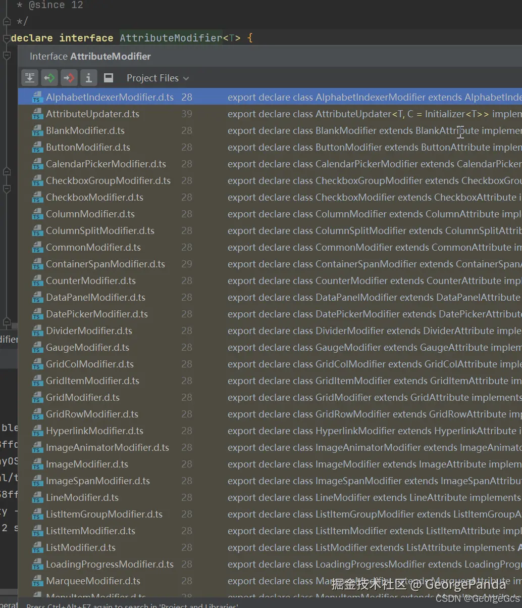Select the AttributeUpdater.d.ts file name
The image size is (522, 608).
(92, 114)
